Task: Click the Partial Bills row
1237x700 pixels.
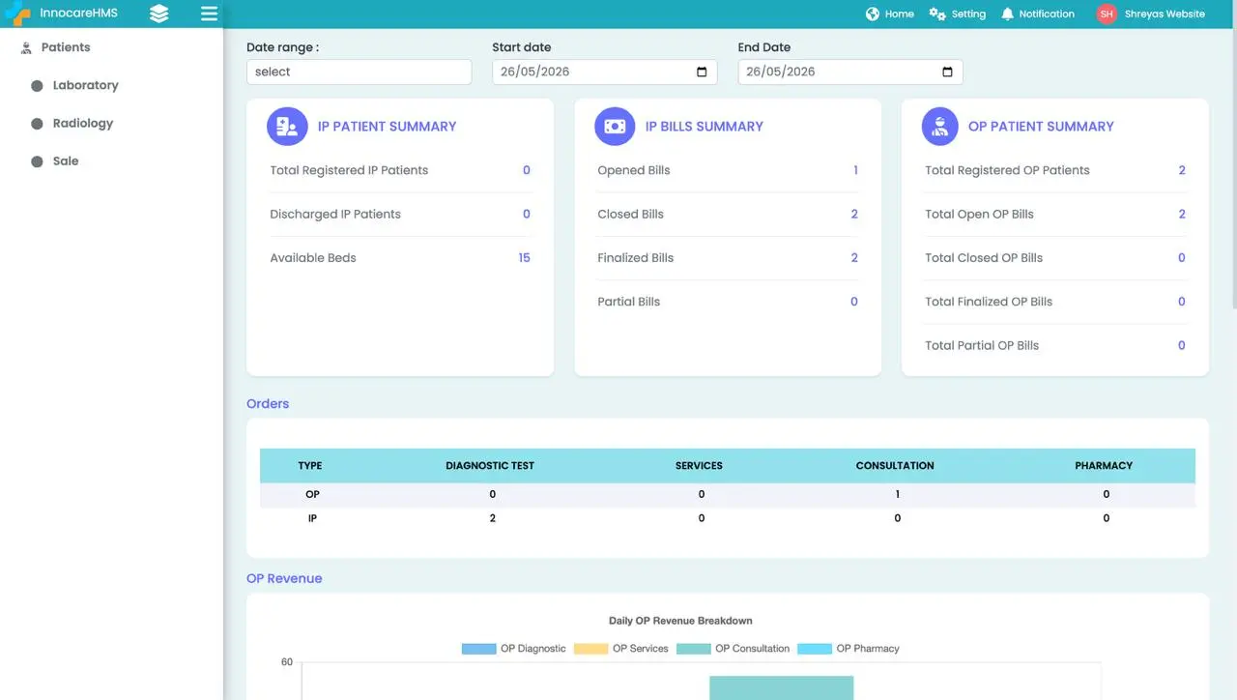Action: click(728, 302)
